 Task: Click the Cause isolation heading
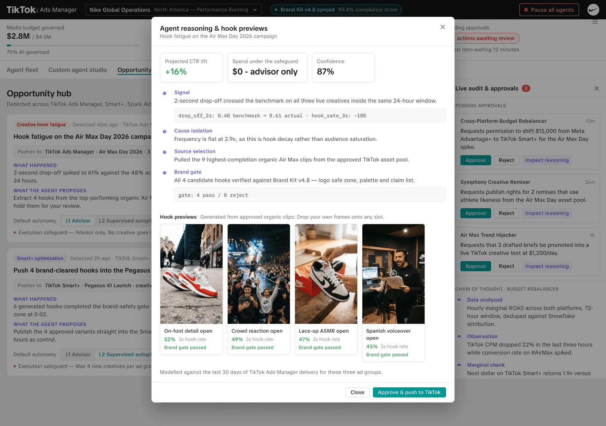tap(193, 131)
